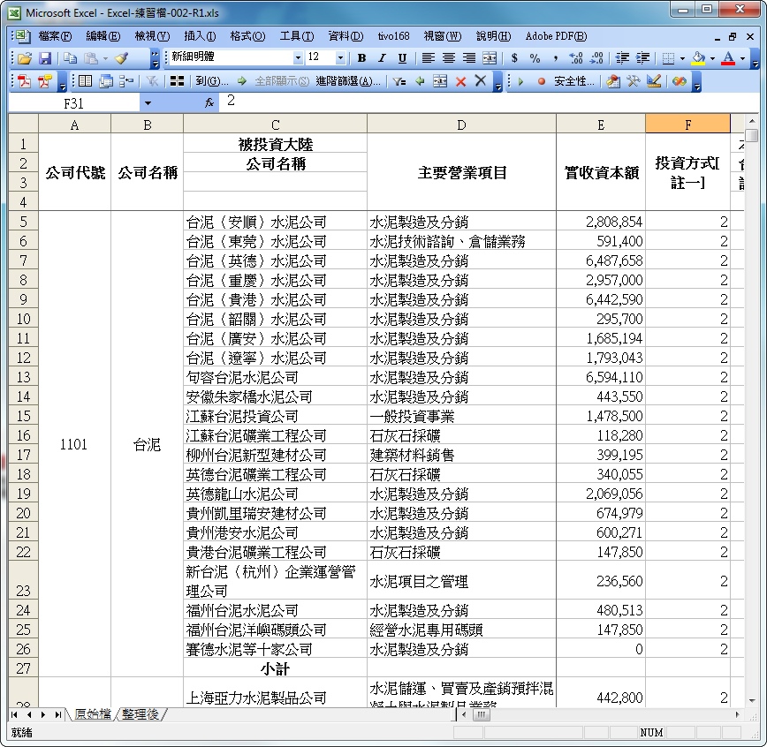Open the font name dropdown 新細明體
Screen dimensions: 767x747
298,57
